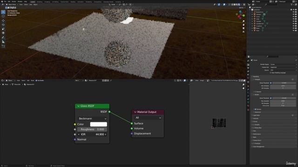The height and width of the screenshot is (167, 298).
Task: Open the Node menu in node editor
Action: pos(32,80)
